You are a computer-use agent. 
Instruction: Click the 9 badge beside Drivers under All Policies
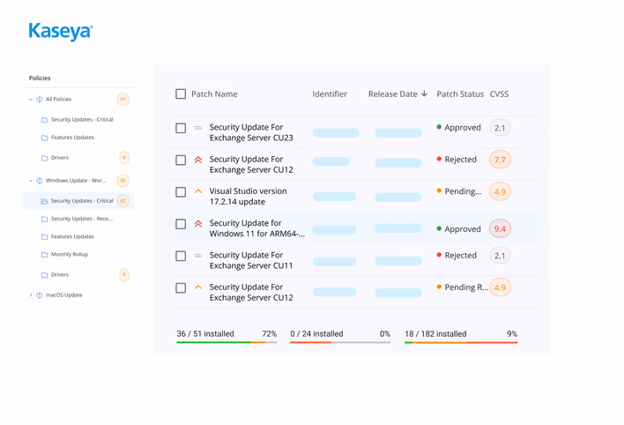point(124,158)
